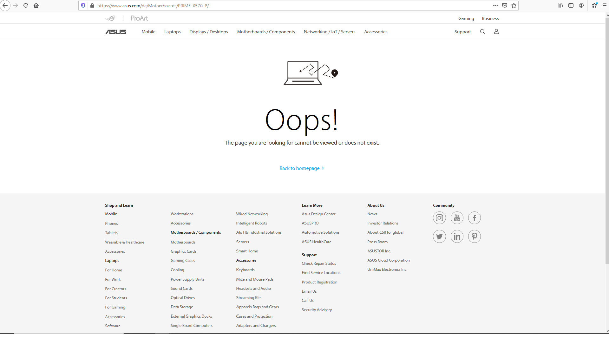Open footer Smart Home link
This screenshot has width=609, height=338.
(x=247, y=251)
